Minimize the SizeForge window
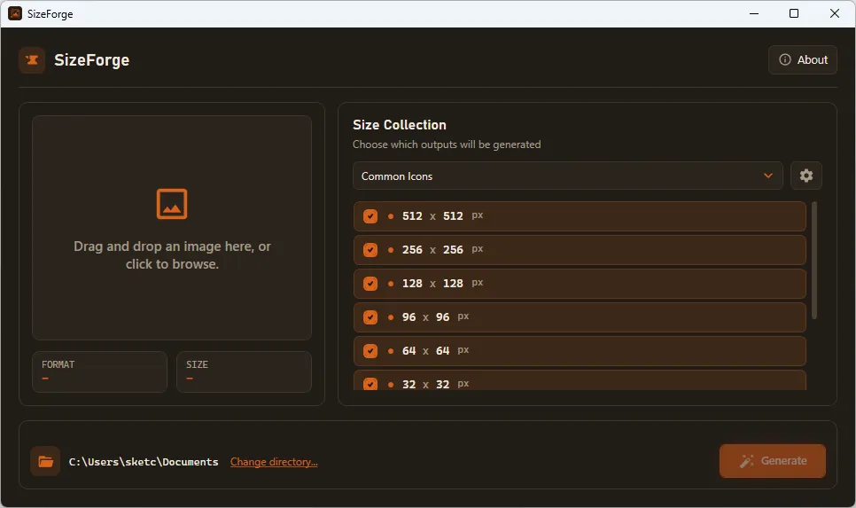The width and height of the screenshot is (856, 508). point(754,13)
